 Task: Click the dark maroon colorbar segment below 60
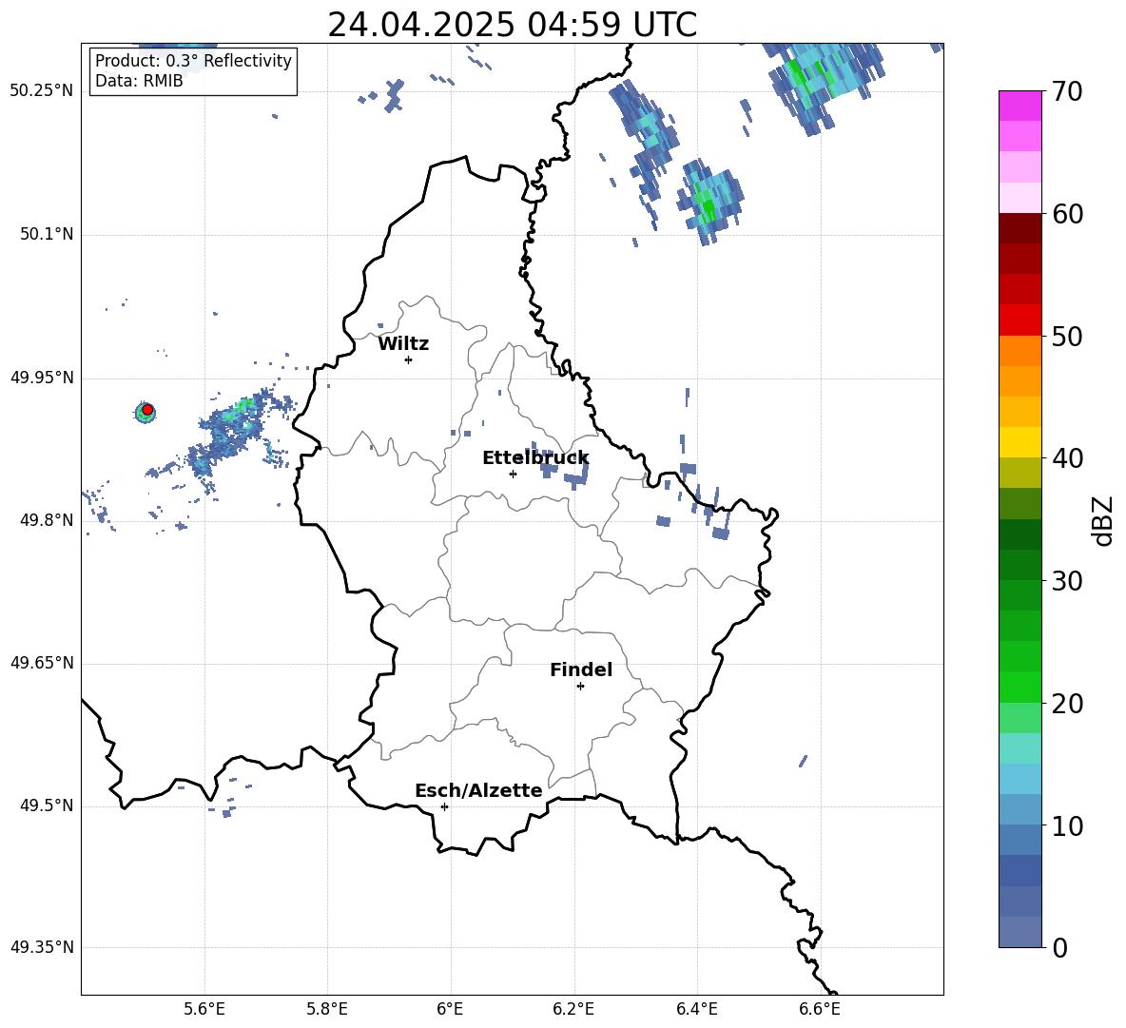point(1019,229)
